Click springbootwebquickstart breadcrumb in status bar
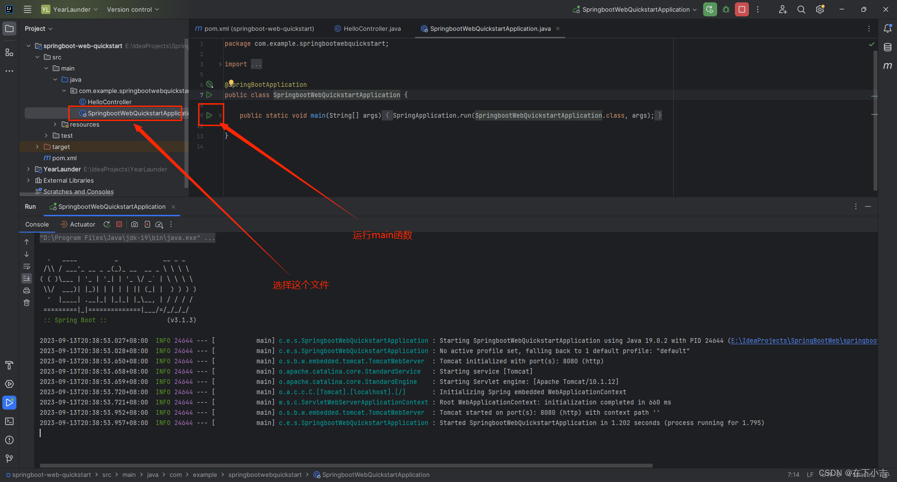This screenshot has height=482, width=897. coord(265,475)
